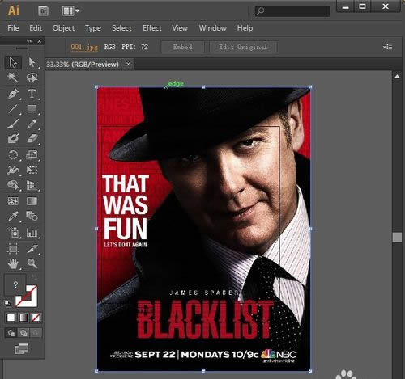
Task: Select the Paintbrush tool
Action: (13, 124)
